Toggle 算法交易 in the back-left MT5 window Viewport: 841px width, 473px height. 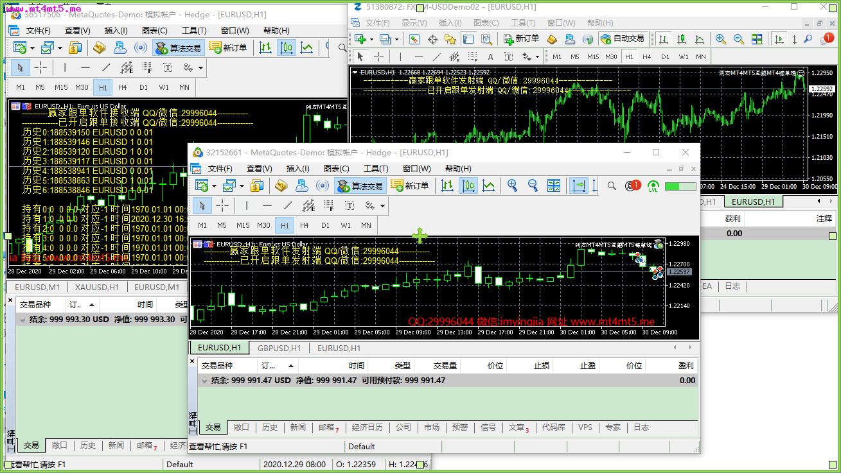(178, 47)
